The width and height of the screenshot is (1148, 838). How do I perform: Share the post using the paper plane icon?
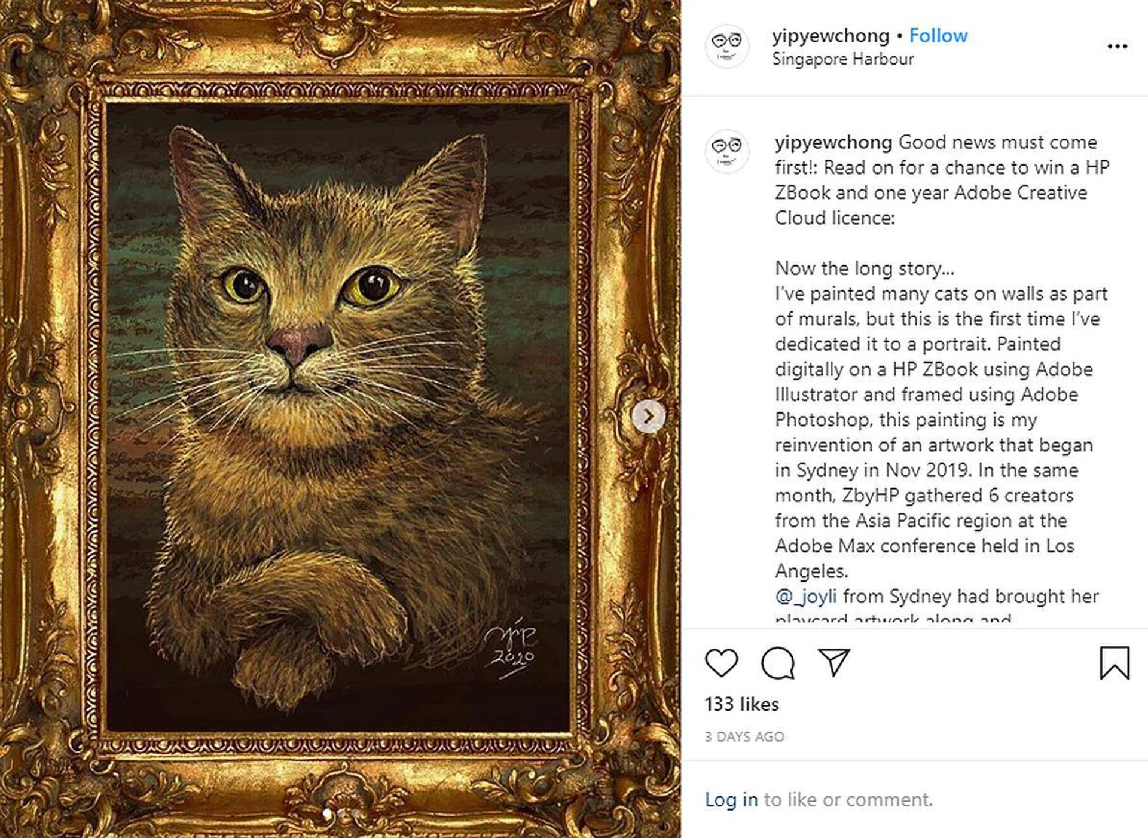pos(833,662)
